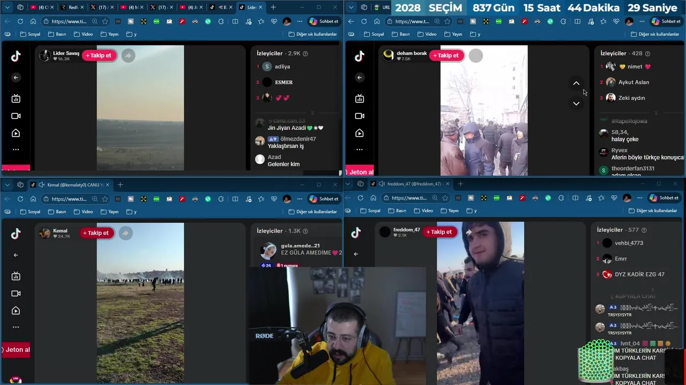The image size is (686, 385).
Task: Mute Kemal tab with speaker icon
Action: [41, 185]
